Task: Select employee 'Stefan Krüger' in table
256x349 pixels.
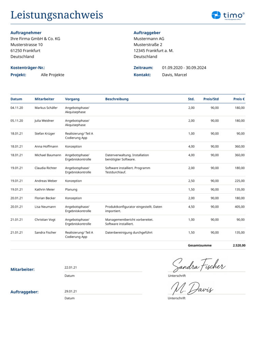Action: 45,134
